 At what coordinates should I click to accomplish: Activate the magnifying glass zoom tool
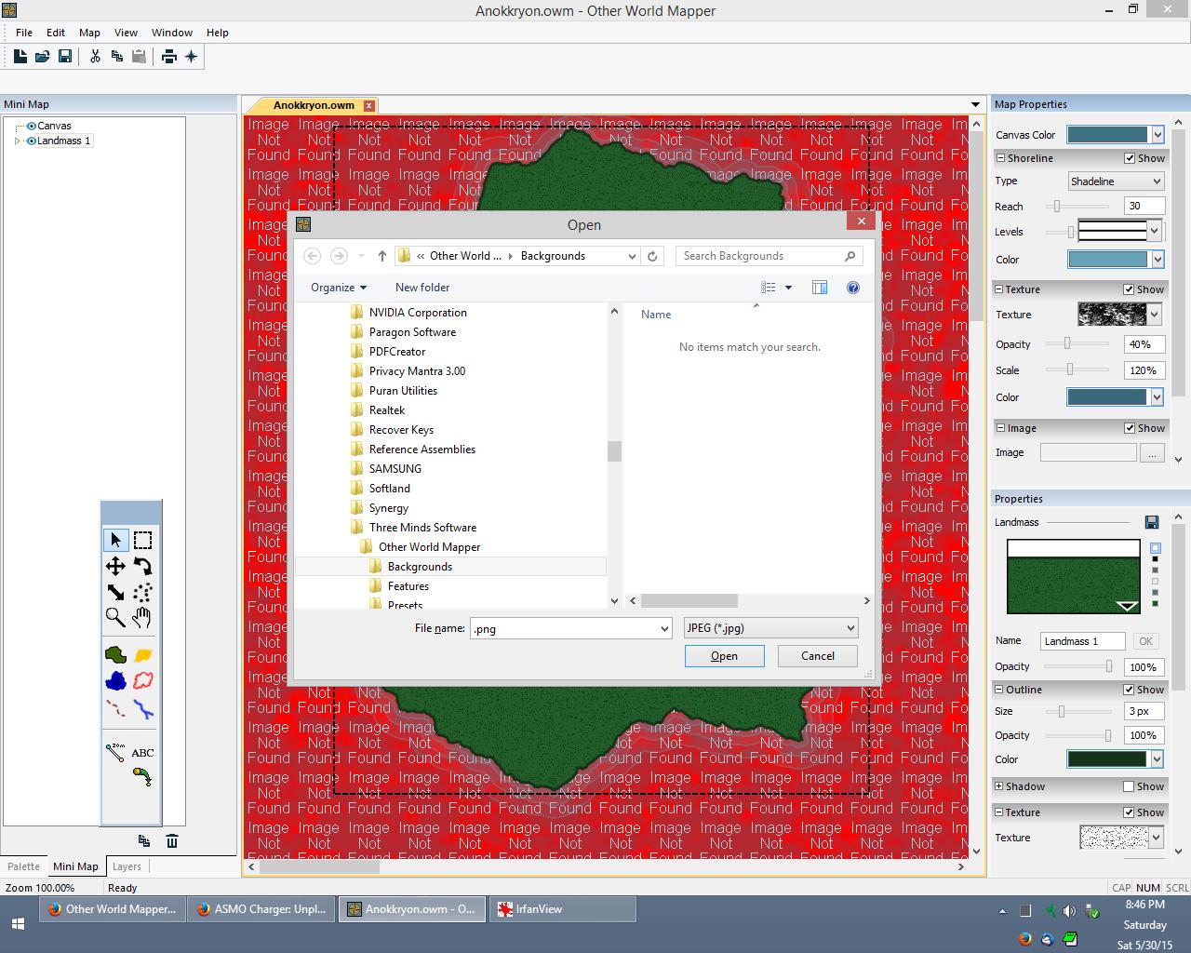click(x=115, y=617)
